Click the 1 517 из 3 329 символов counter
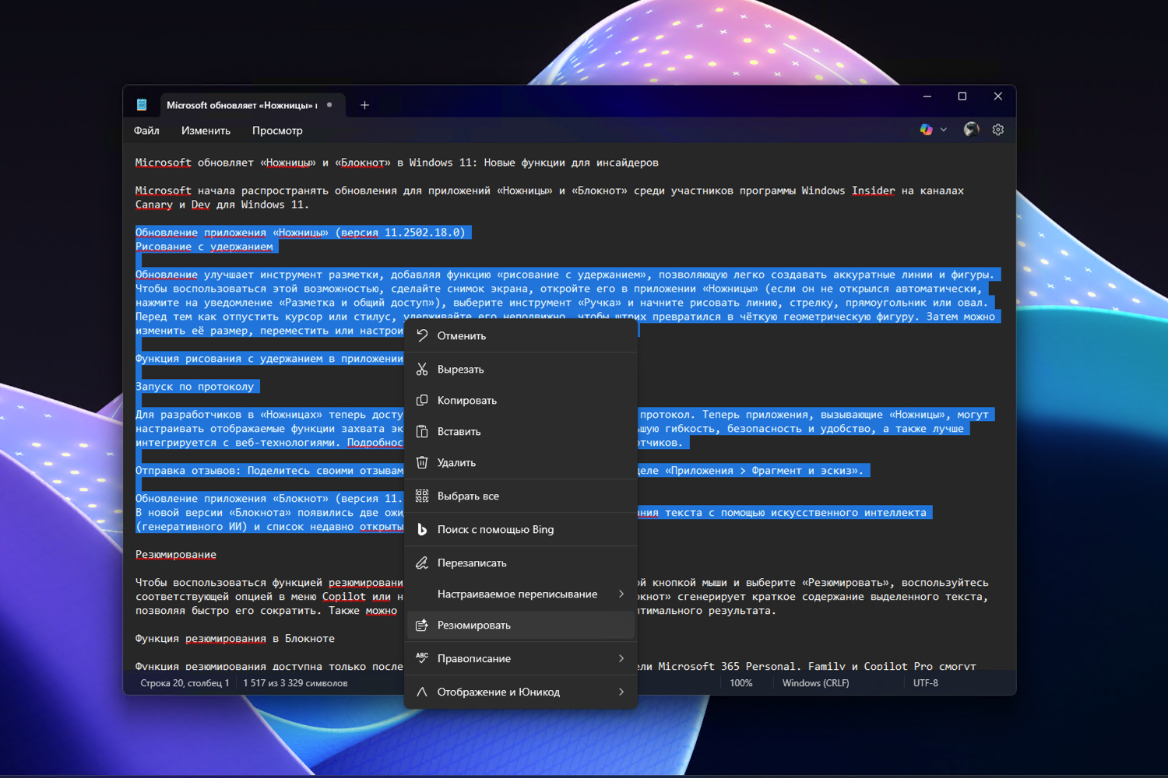 pyautogui.click(x=295, y=683)
